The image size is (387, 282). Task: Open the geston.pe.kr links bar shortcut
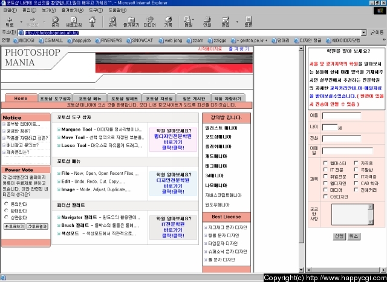249,41
